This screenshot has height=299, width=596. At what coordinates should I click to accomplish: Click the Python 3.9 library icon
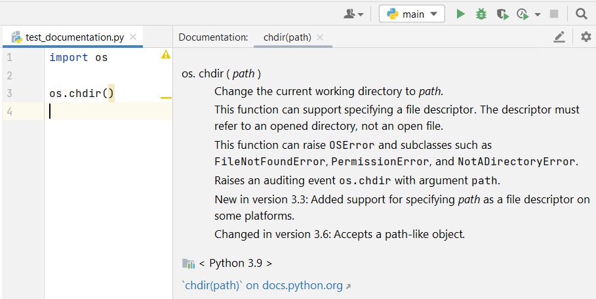pyautogui.click(x=188, y=264)
